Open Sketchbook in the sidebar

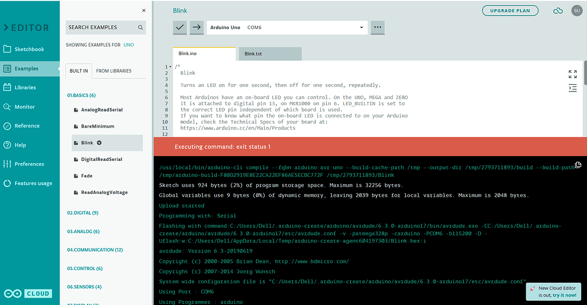[30, 49]
